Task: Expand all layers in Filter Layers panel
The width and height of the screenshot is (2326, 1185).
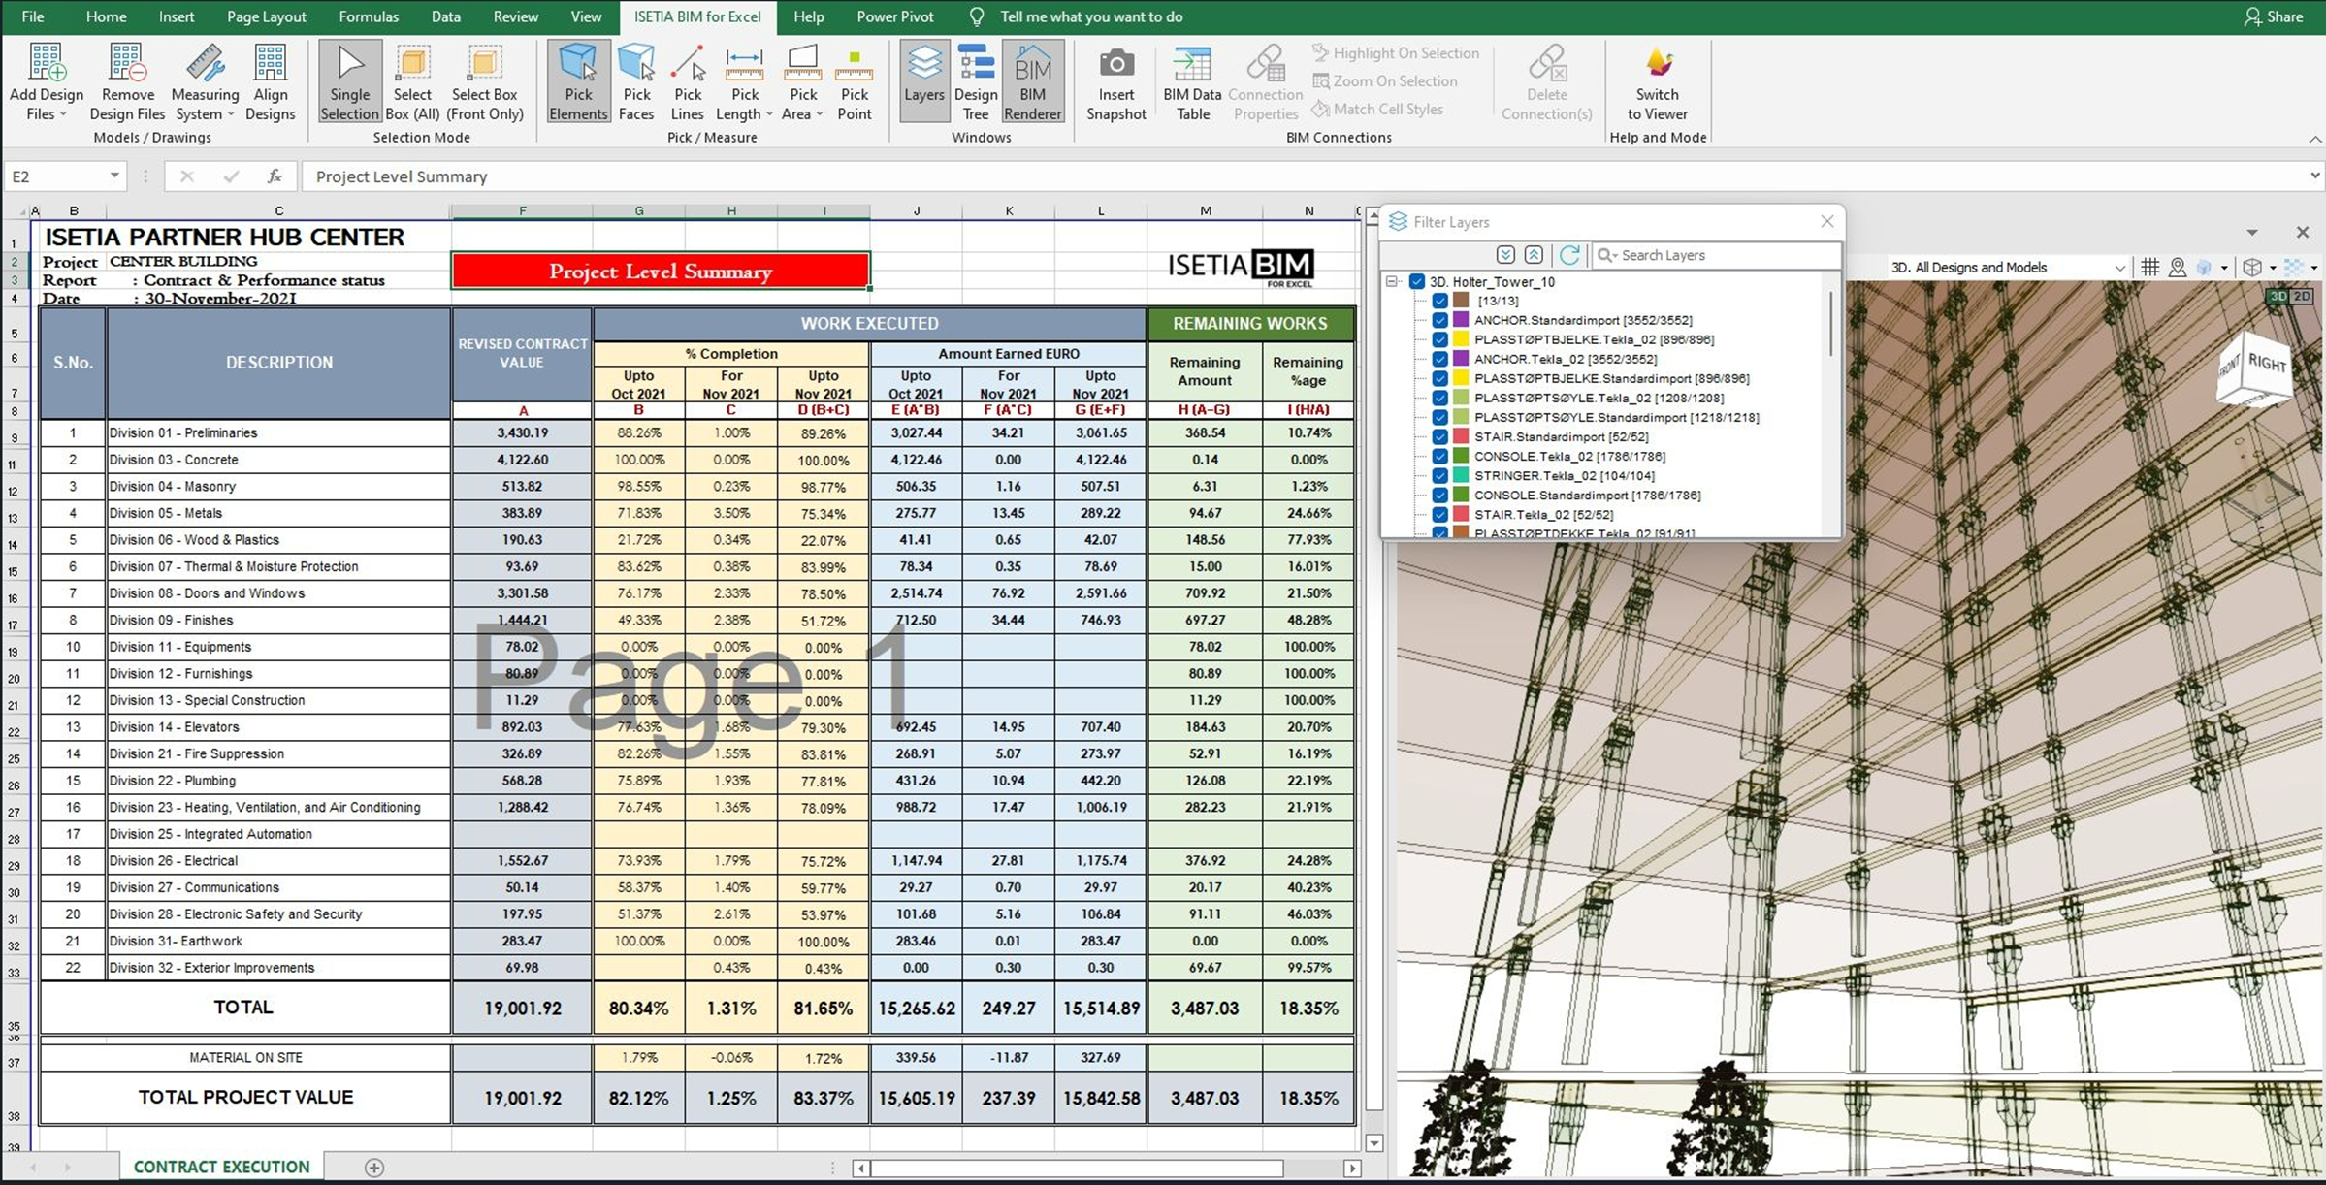Action: 1505,255
